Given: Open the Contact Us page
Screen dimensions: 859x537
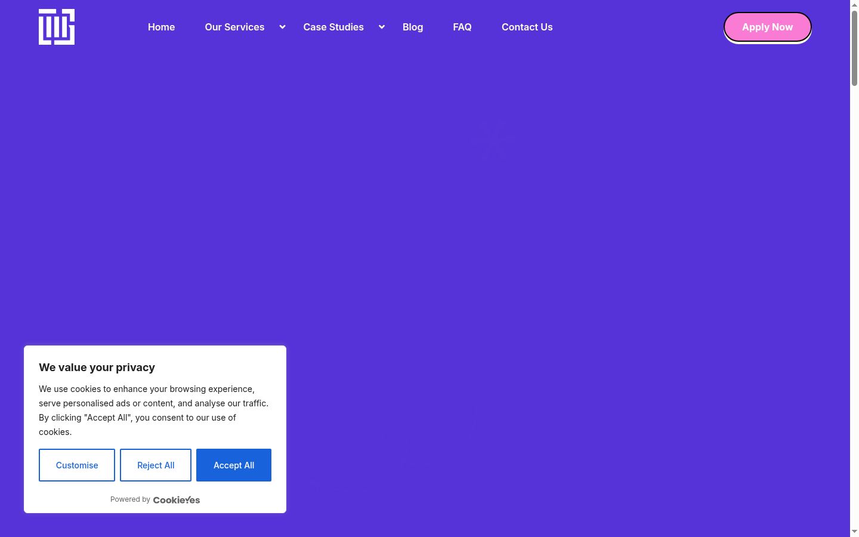Looking at the screenshot, I should 527,27.
